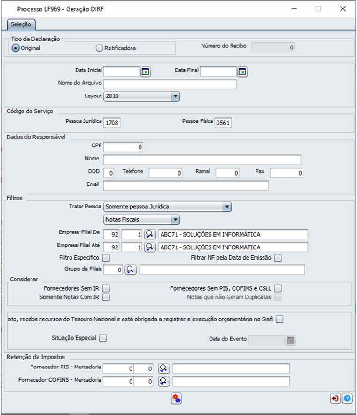Image resolution: width=357 pixels, height=415 pixels.
Task: Look up Fornecedor PIS - Mercadoria supplier
Action: point(163,368)
